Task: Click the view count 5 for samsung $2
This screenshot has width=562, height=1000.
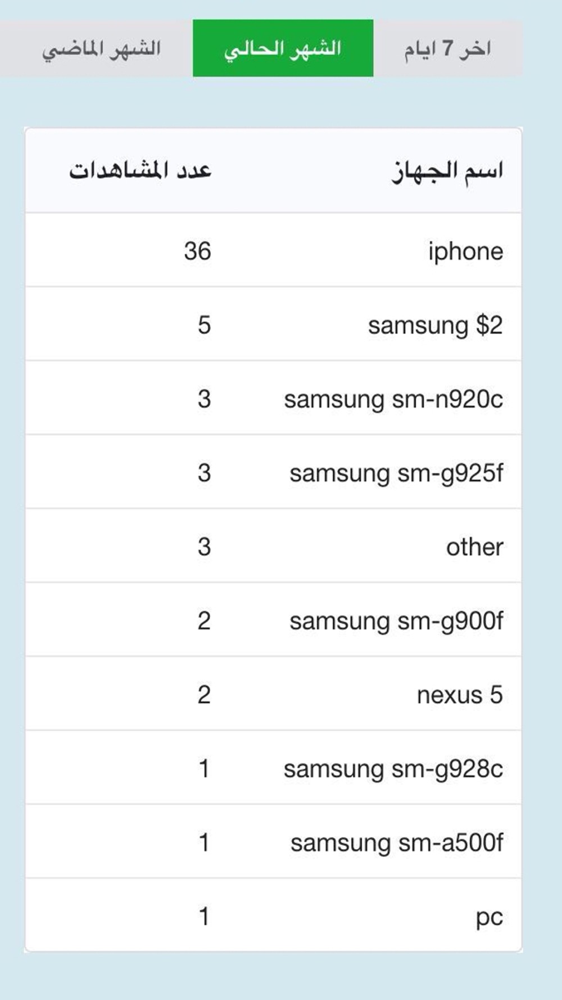Action: (x=204, y=325)
